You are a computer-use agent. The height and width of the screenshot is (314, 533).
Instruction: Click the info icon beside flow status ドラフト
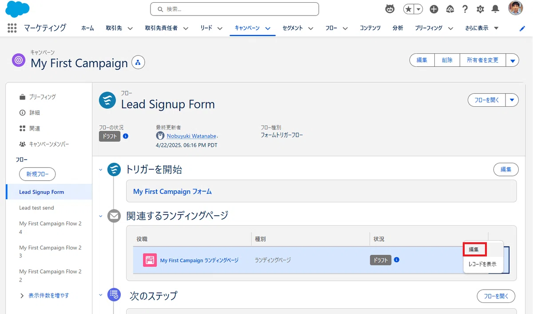126,136
